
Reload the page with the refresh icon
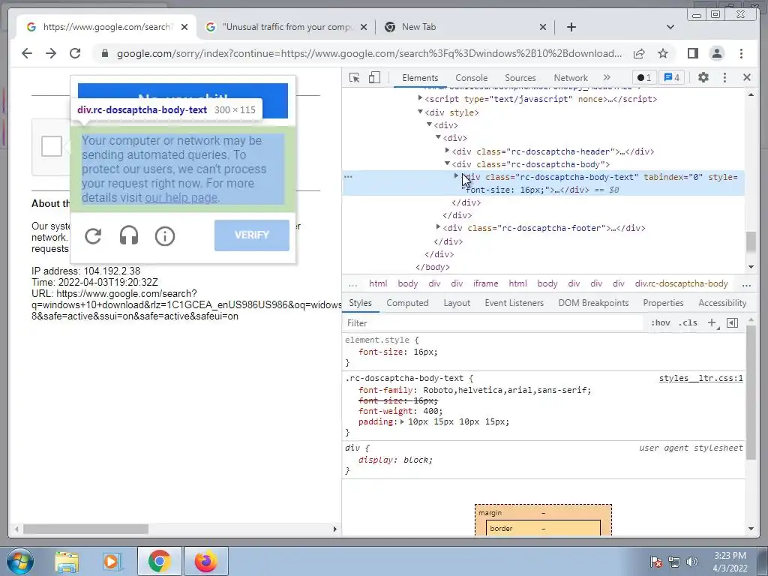(x=75, y=53)
